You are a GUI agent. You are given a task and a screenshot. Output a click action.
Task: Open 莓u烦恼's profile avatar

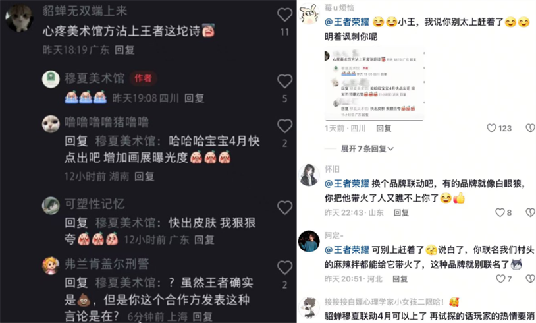click(309, 14)
